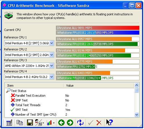144x129 pixels.
Task: Open the Reference CPU 1 dropdown
Action: click(52, 43)
